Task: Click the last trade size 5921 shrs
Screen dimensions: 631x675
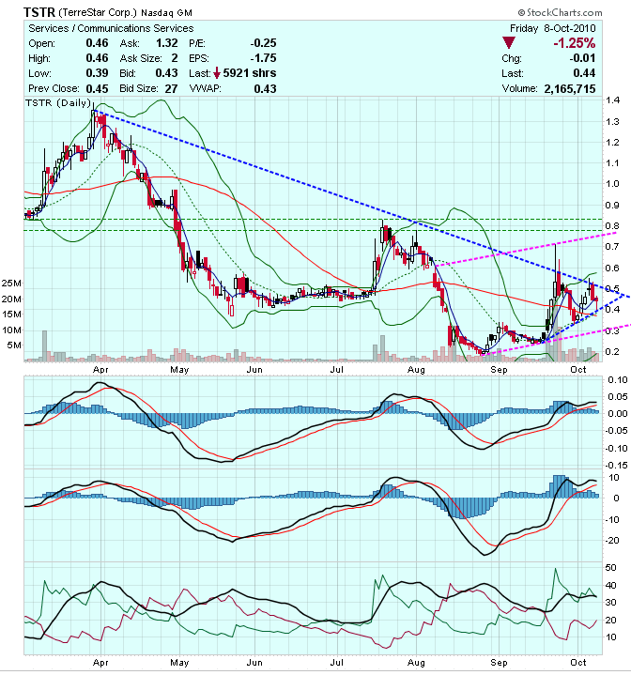Action: click(x=250, y=73)
